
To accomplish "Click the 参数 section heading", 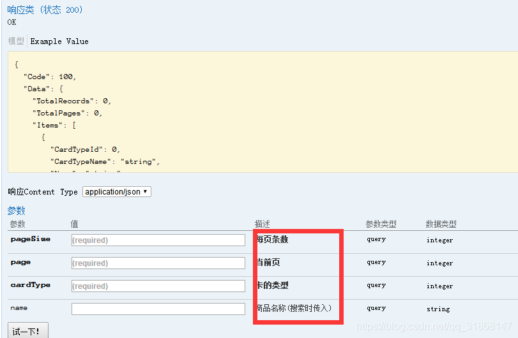I will click(16, 210).
